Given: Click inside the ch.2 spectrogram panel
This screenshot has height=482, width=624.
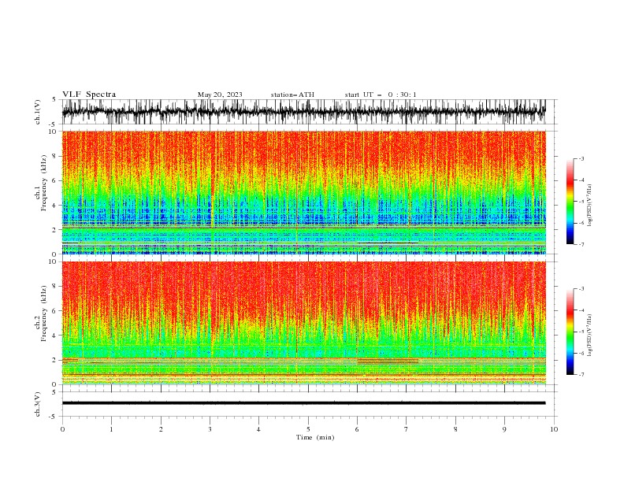Looking at the screenshot, I should 303,323.
